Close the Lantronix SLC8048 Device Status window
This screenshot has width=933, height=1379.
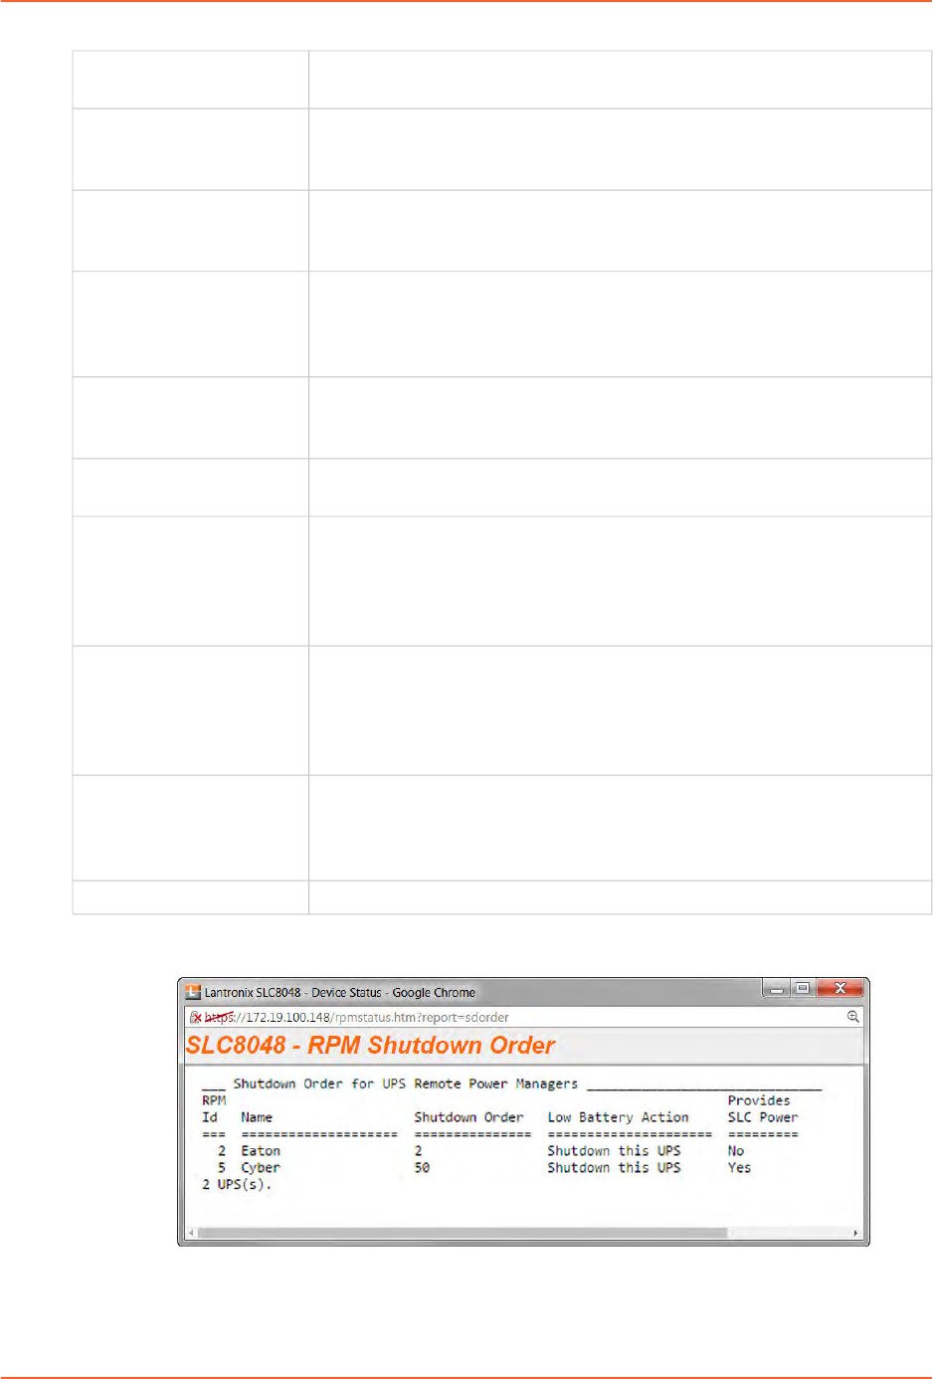coord(840,989)
